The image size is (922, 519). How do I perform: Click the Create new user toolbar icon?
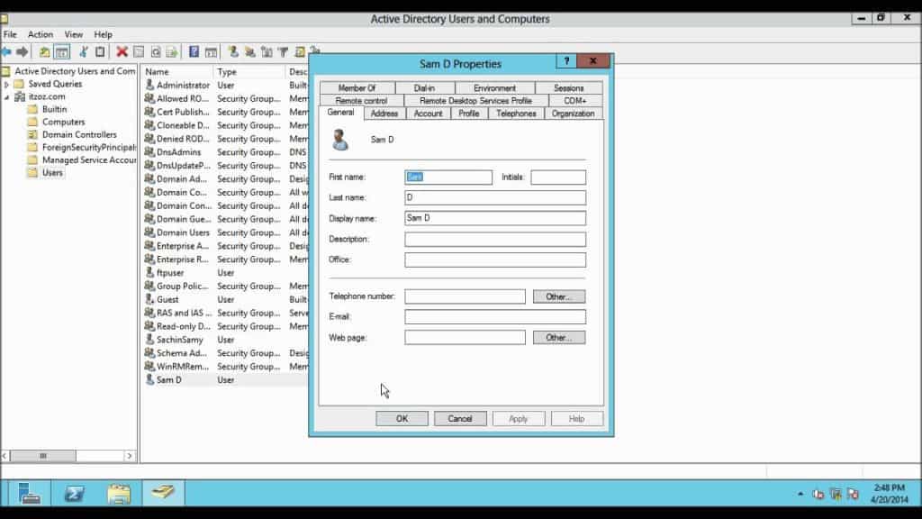click(233, 51)
